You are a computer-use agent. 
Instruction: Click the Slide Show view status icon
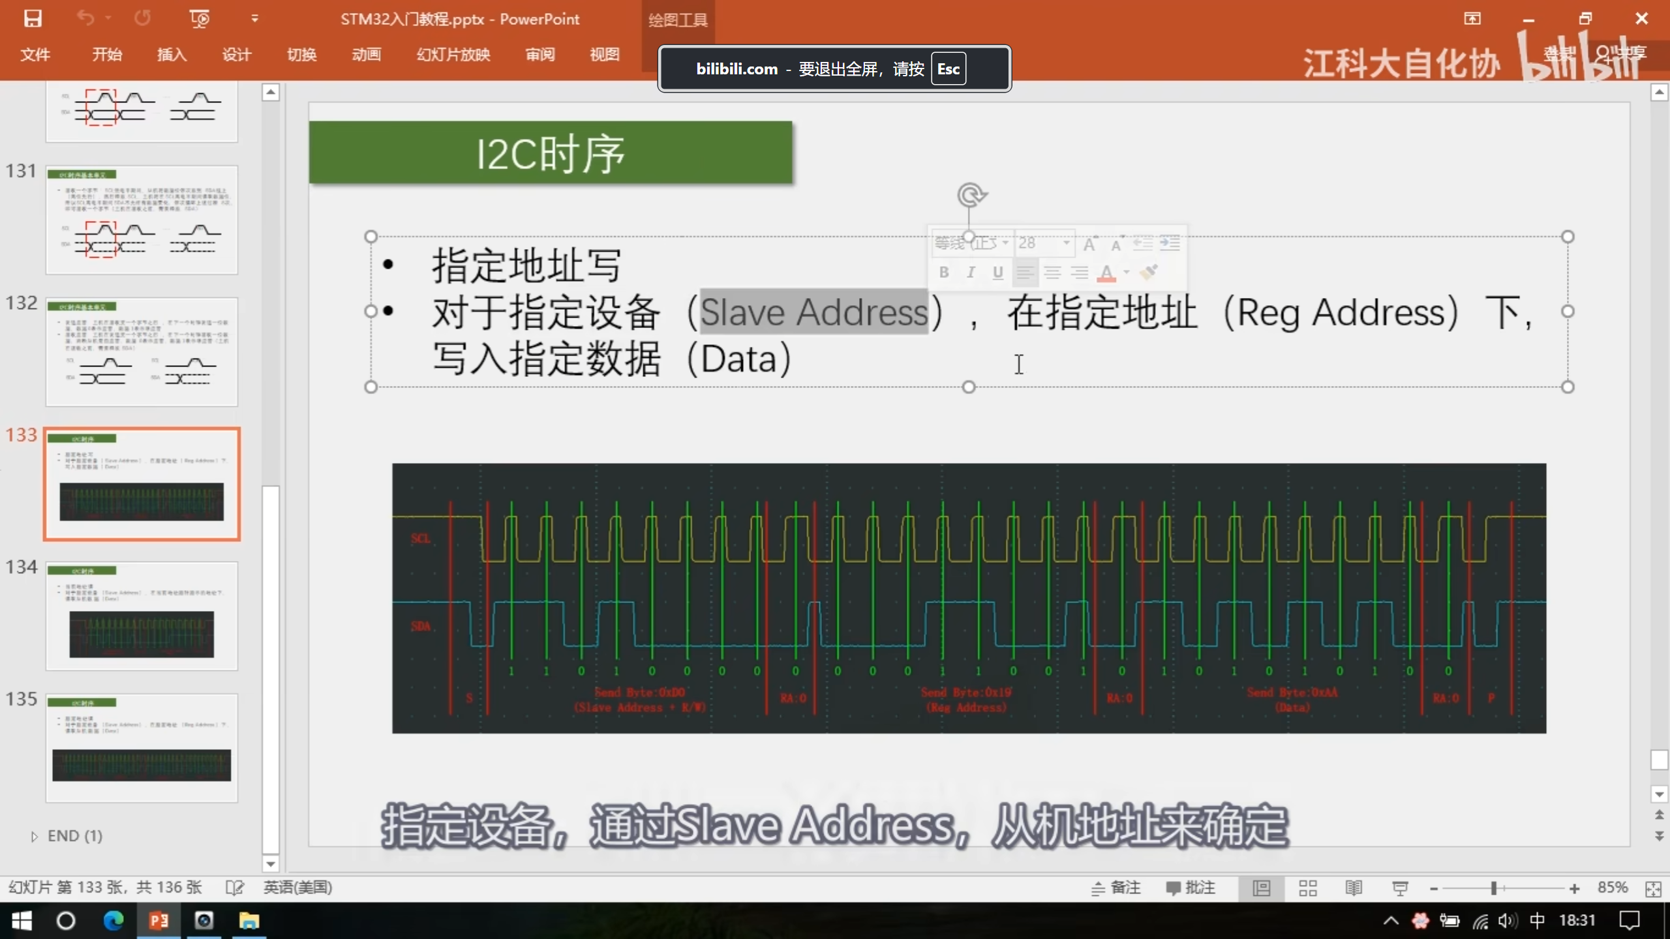coord(1400,887)
